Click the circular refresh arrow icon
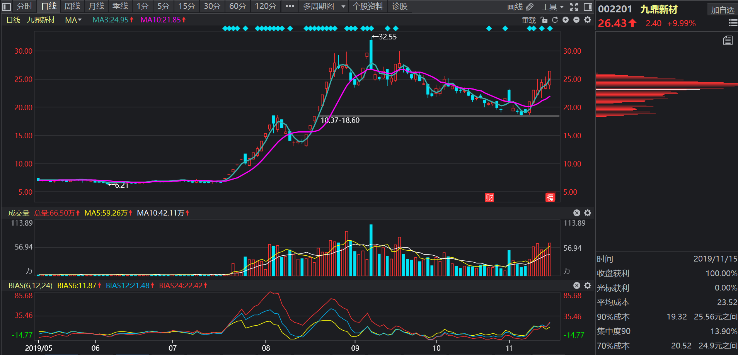This screenshot has height=355, width=738. 555,20
